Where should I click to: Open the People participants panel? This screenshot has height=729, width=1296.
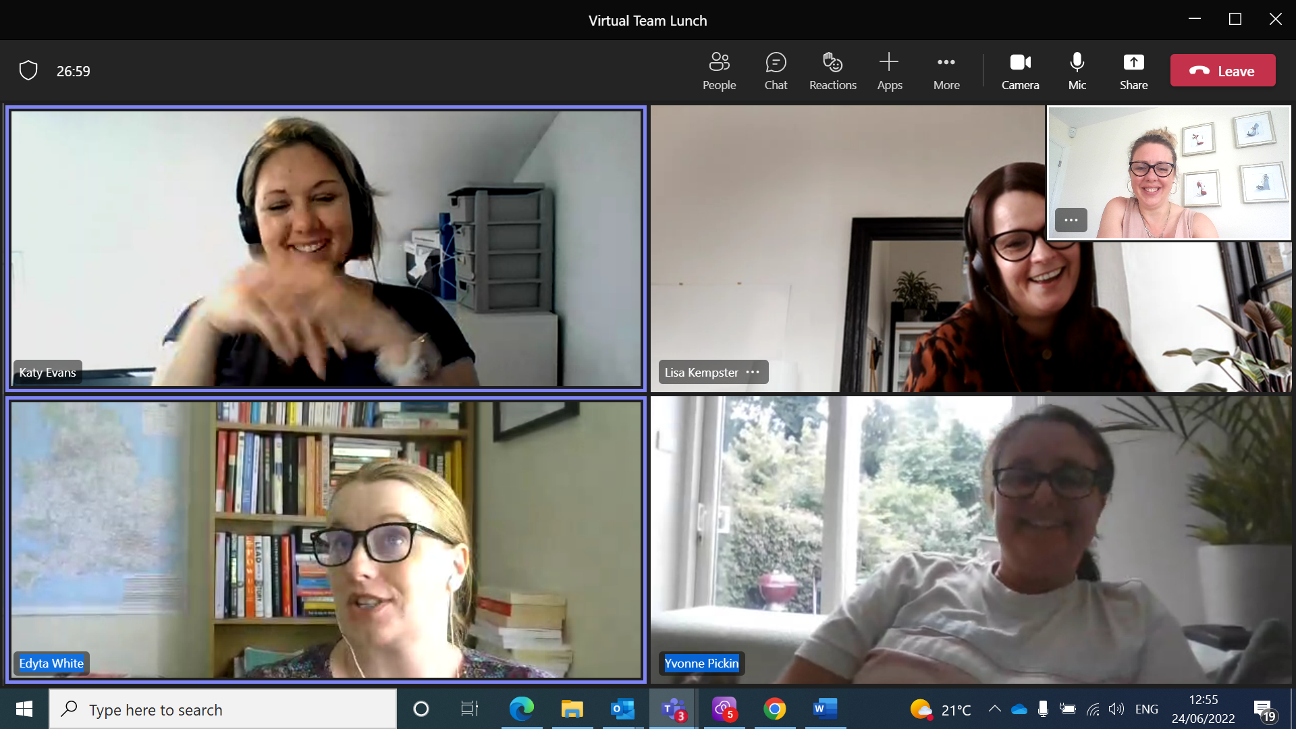[719, 71]
